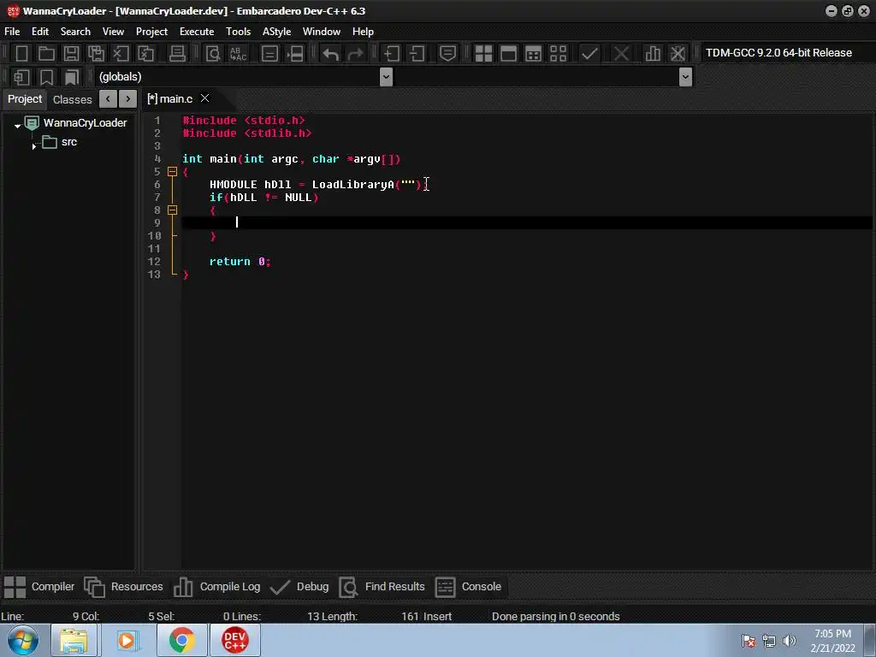The width and height of the screenshot is (876, 657).
Task: Click the Windows Start button
Action: point(23,640)
